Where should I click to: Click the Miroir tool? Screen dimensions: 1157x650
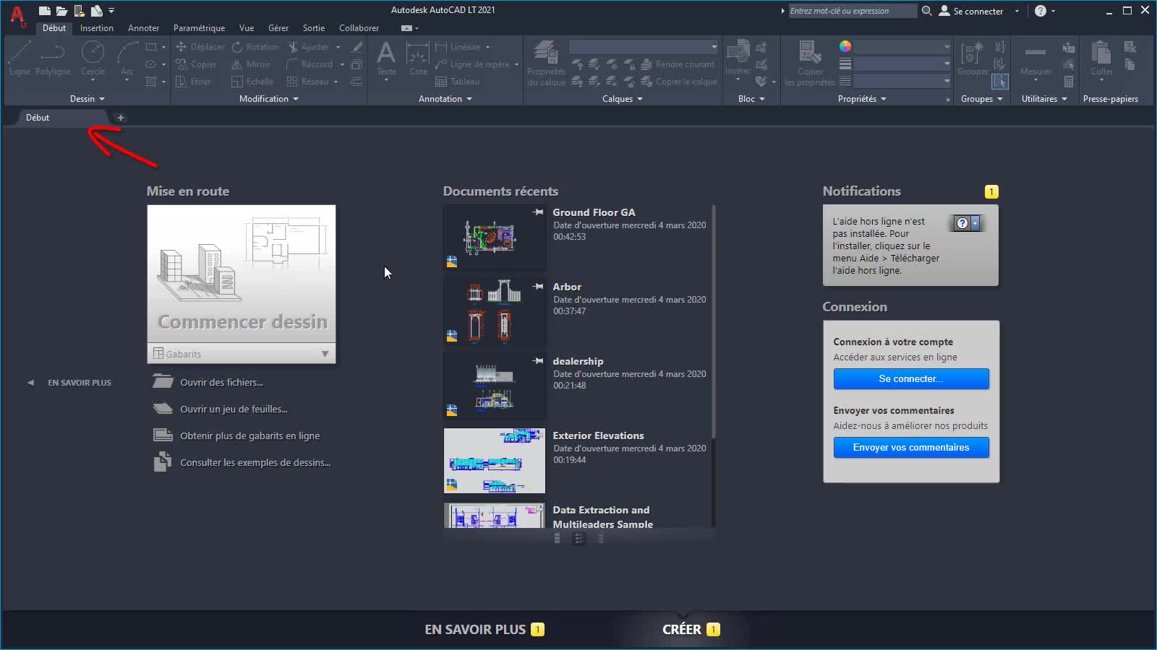[250, 64]
